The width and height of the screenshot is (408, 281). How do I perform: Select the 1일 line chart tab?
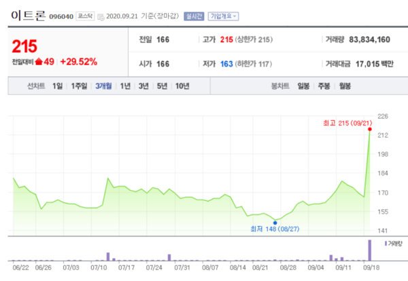58,86
